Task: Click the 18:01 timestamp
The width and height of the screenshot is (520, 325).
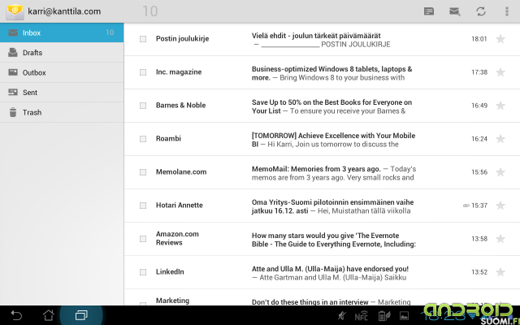Action: coord(479,39)
